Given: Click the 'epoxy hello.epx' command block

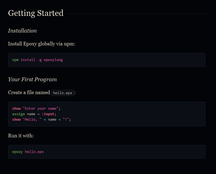Looking at the screenshot, I should 107,152.
